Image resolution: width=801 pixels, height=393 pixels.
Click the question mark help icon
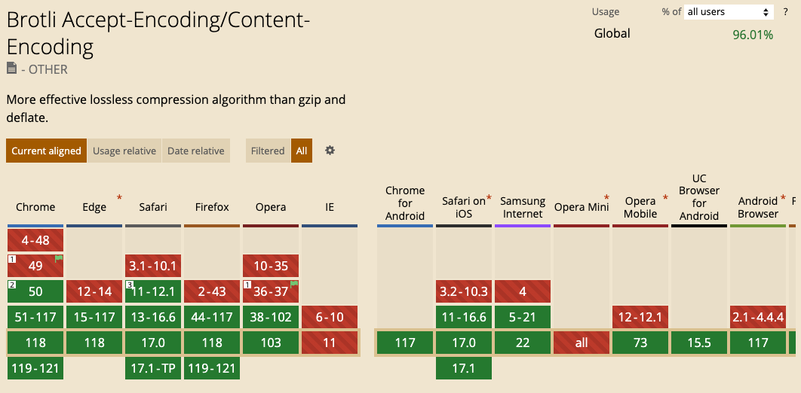pyautogui.click(x=785, y=11)
